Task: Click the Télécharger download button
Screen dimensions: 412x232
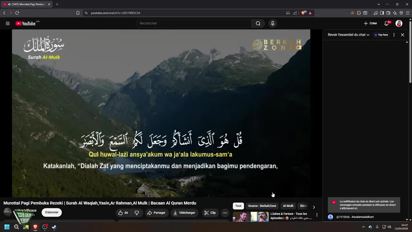Action: tap(184, 213)
